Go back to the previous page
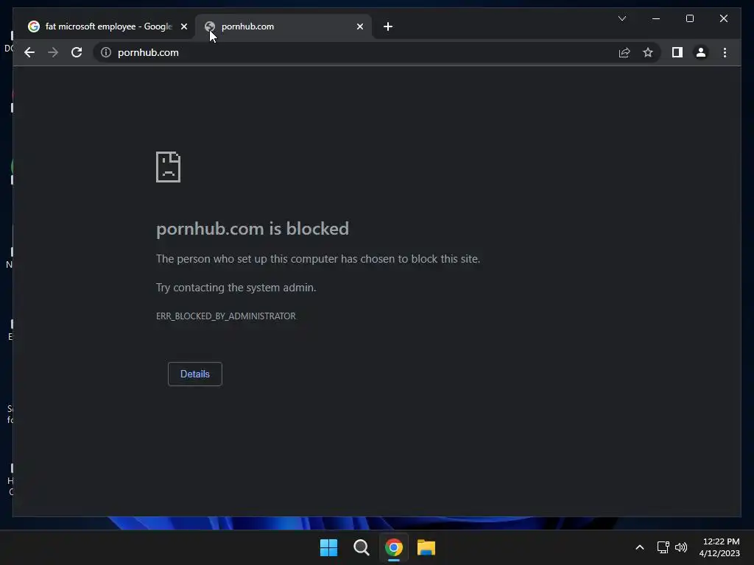 tap(29, 52)
